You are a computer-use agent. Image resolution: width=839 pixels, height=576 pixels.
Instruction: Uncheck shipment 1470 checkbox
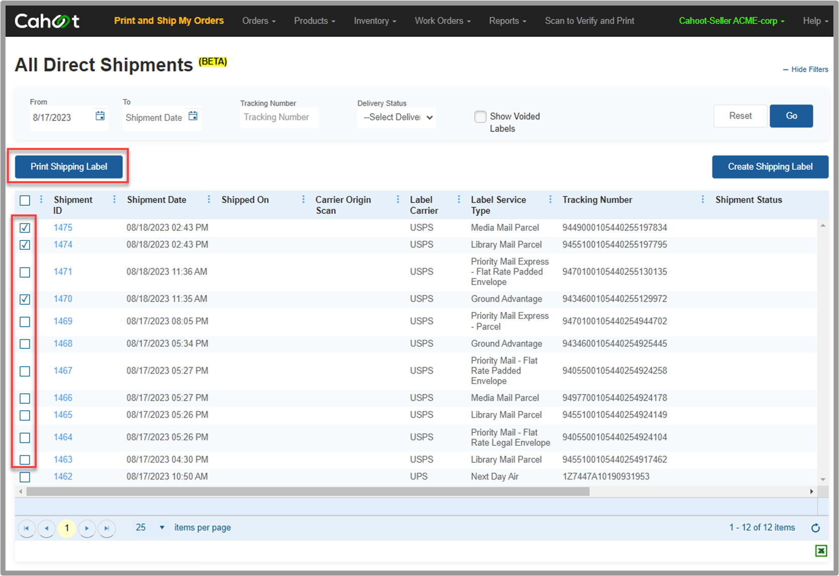pyautogui.click(x=25, y=299)
